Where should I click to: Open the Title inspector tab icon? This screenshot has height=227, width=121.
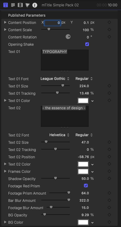click(6, 5)
